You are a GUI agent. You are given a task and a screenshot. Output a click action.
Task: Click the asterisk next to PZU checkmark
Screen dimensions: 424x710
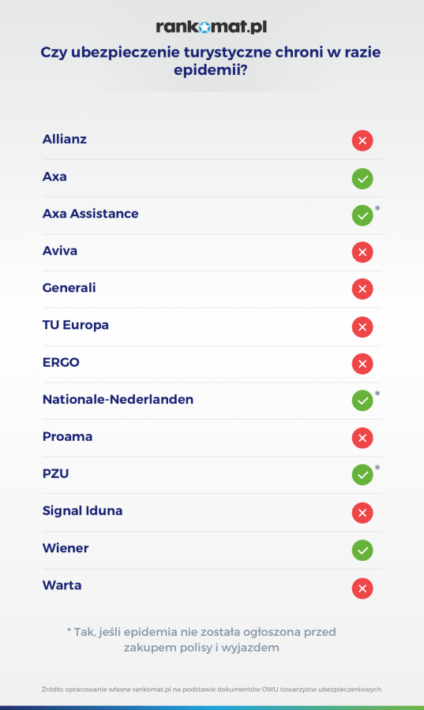pos(377,468)
